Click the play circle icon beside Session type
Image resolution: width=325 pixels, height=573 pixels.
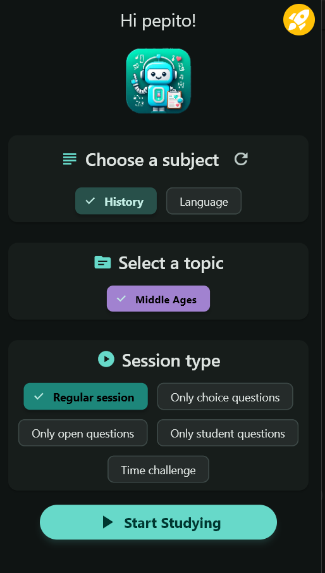(106, 359)
